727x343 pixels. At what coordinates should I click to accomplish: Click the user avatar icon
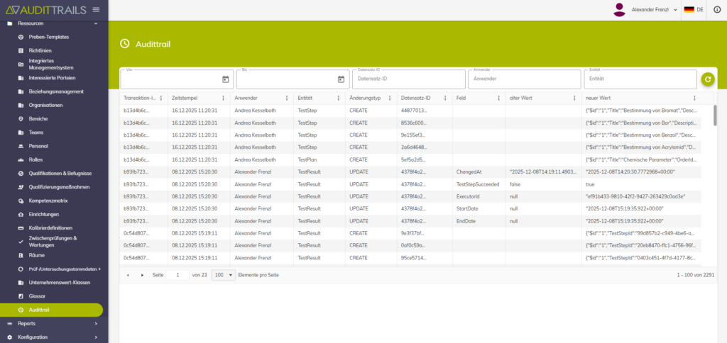pos(619,9)
